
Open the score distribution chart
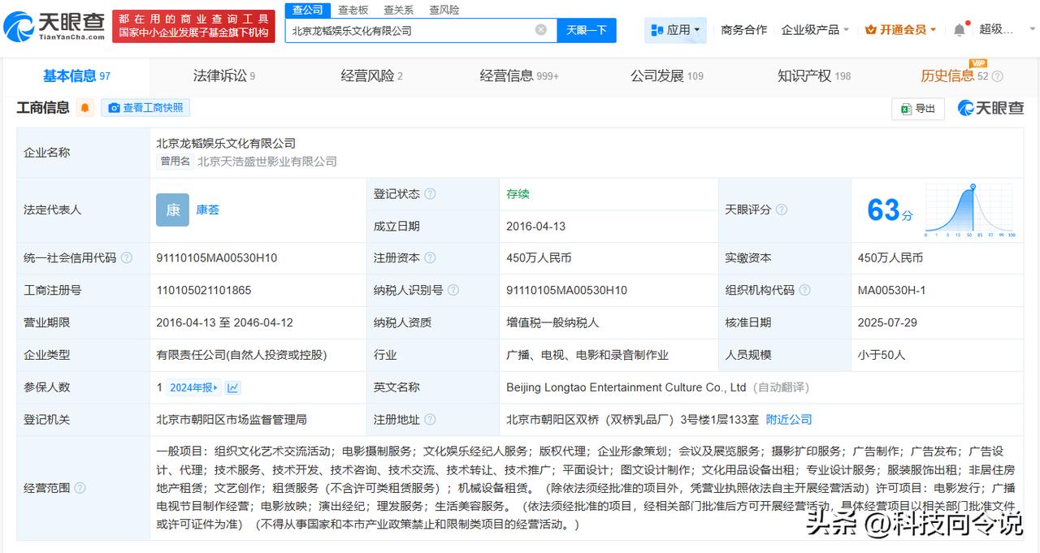click(x=969, y=210)
